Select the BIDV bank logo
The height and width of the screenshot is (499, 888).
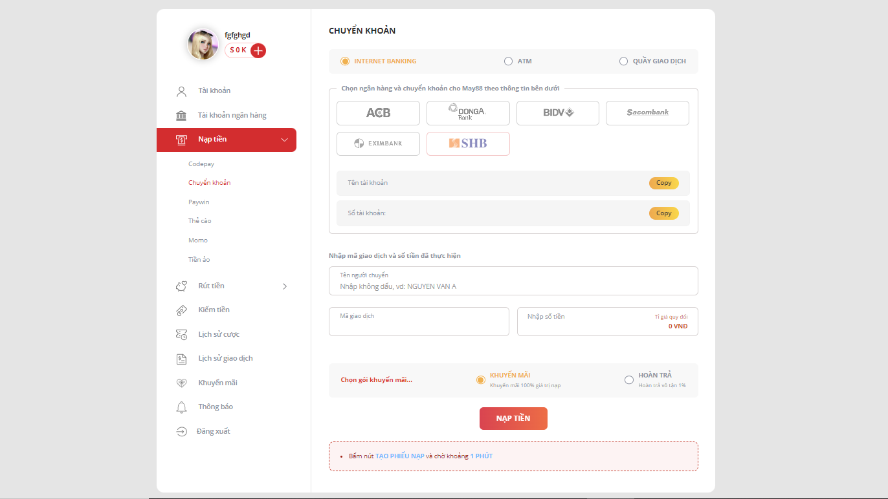click(x=558, y=113)
